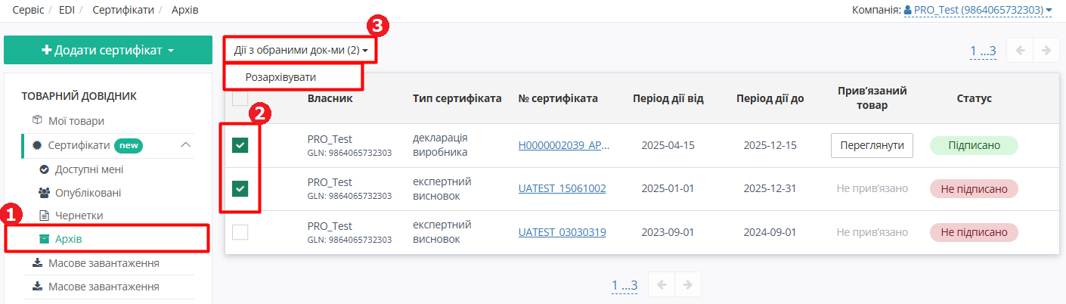The width and height of the screenshot is (1066, 304).
Task: Click the bottom previous page arrow
Action: (662, 284)
